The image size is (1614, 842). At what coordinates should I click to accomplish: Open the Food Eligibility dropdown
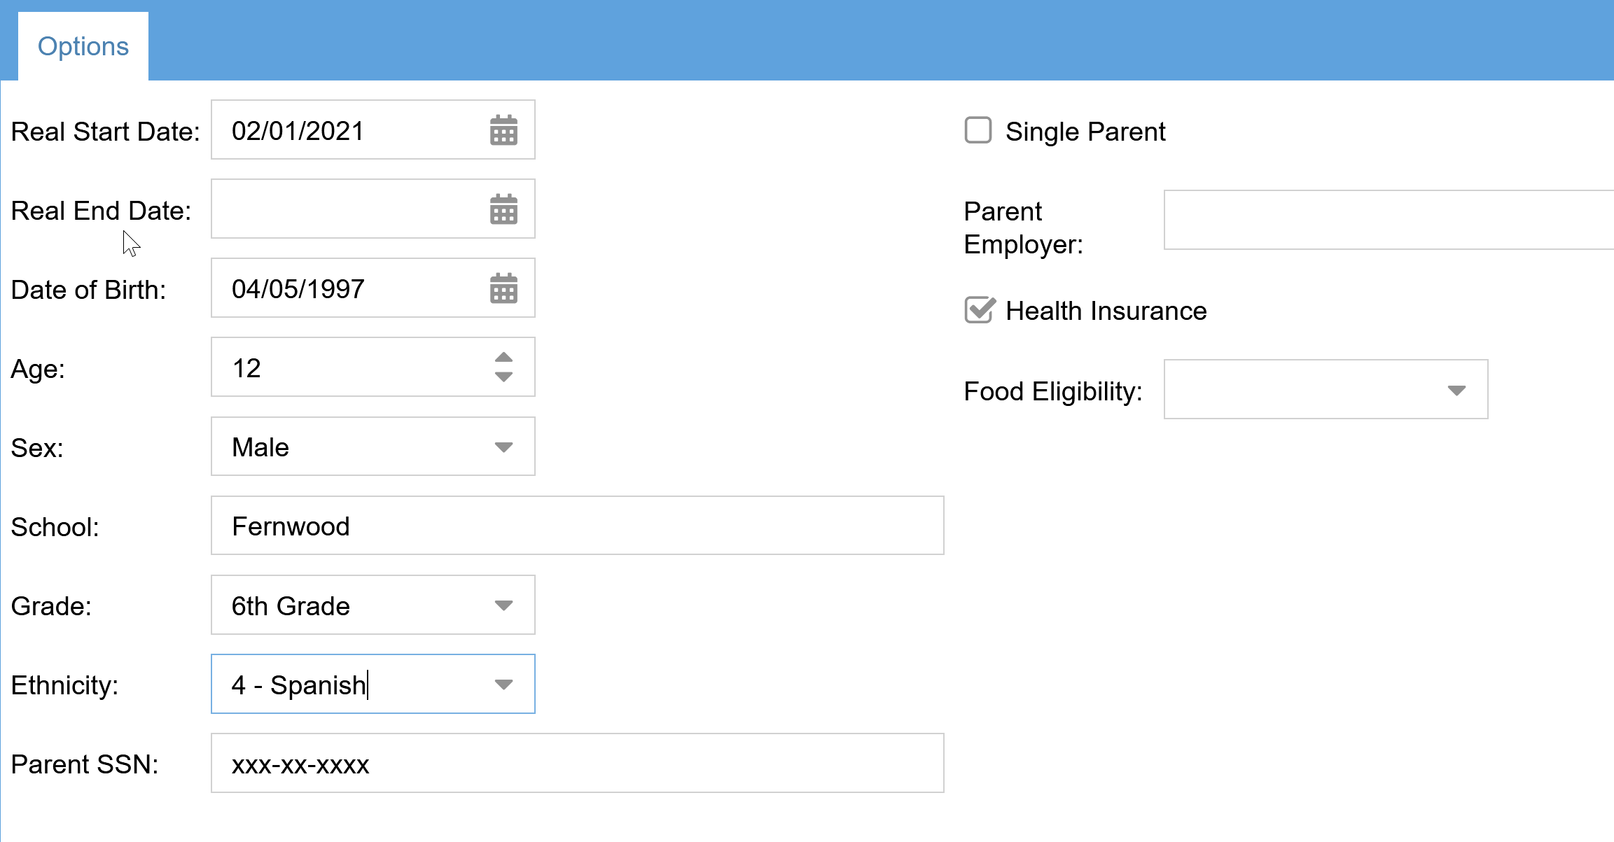tap(1456, 391)
